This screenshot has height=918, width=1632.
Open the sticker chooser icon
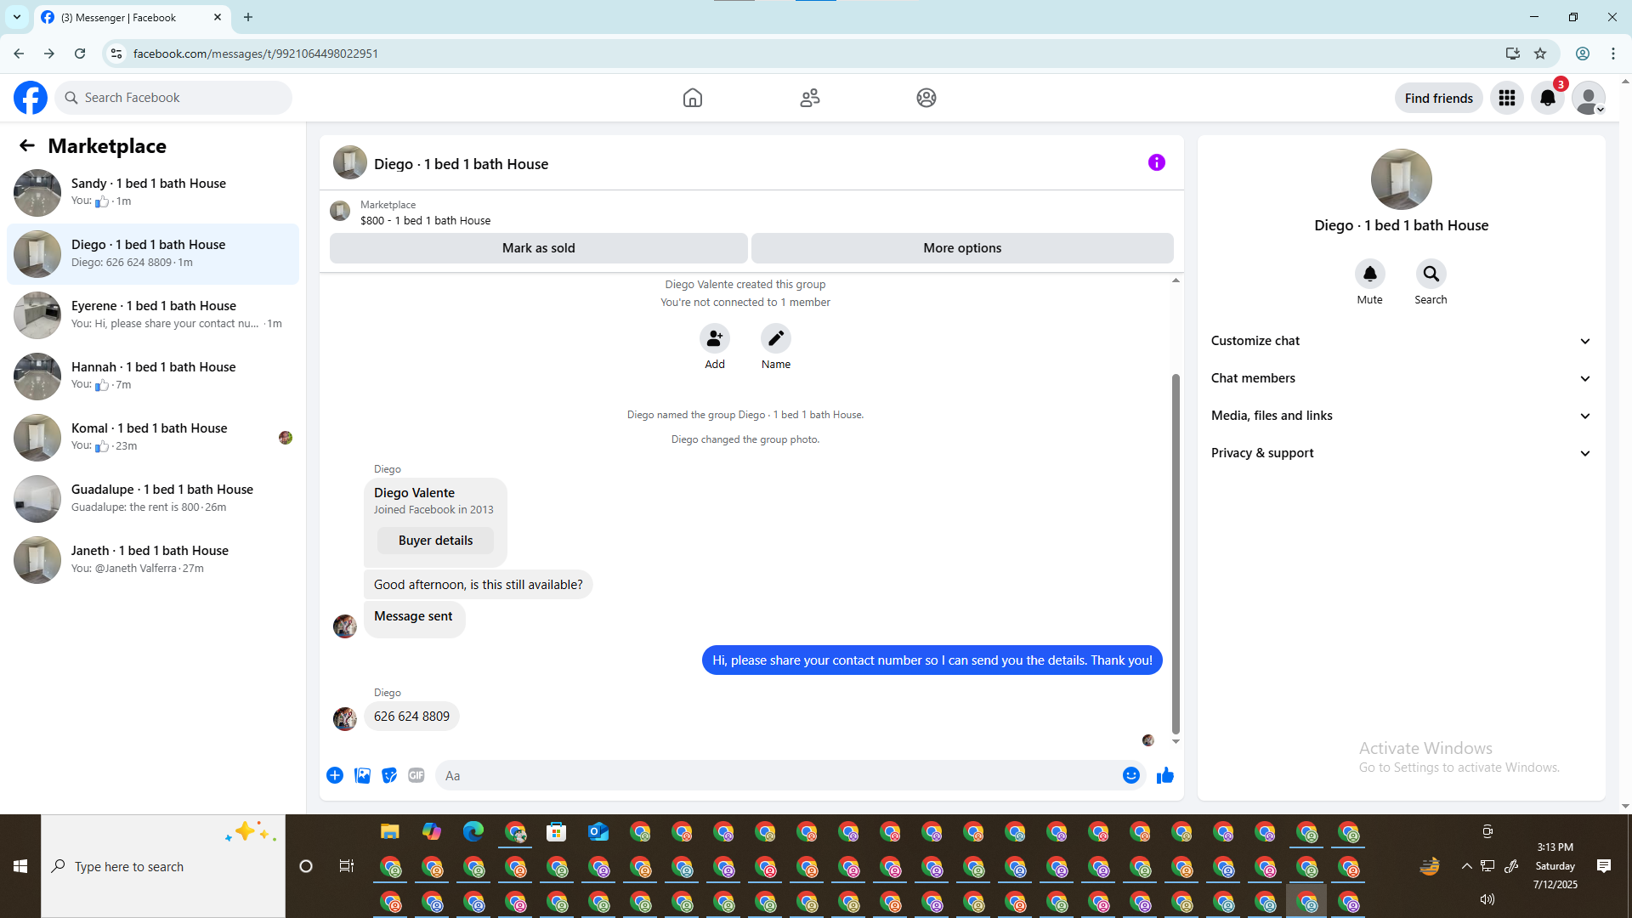[389, 775]
